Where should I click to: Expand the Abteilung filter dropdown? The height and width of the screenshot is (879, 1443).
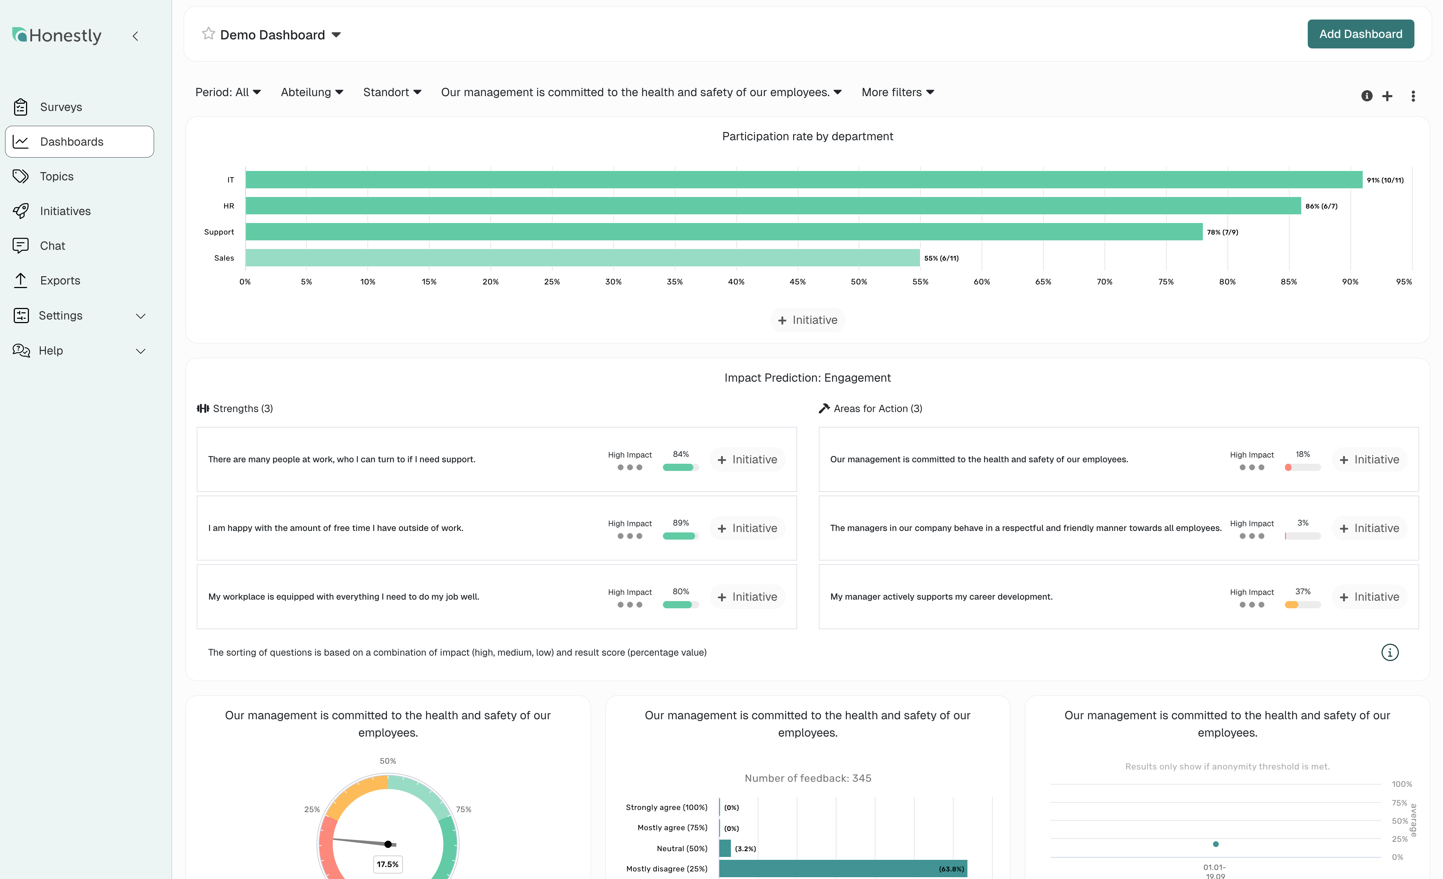click(x=311, y=92)
